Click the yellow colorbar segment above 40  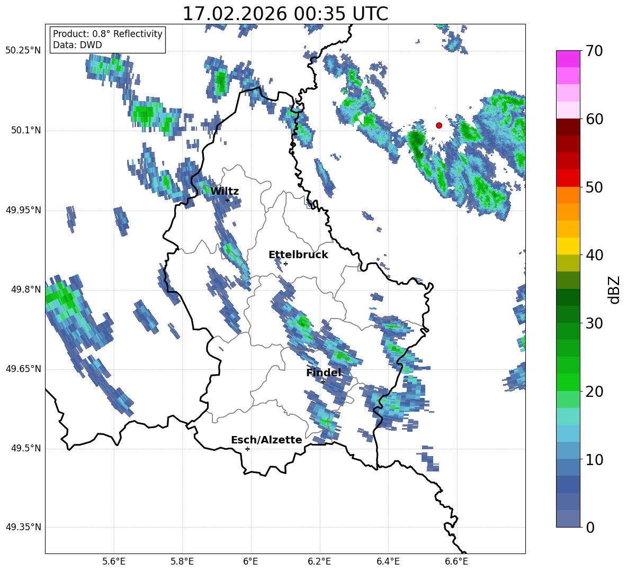coord(568,246)
